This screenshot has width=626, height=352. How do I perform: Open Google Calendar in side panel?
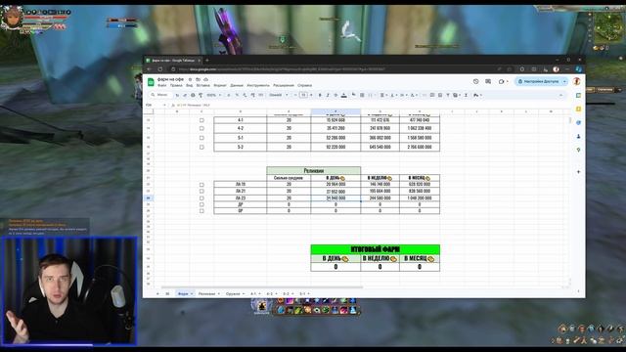point(578,96)
